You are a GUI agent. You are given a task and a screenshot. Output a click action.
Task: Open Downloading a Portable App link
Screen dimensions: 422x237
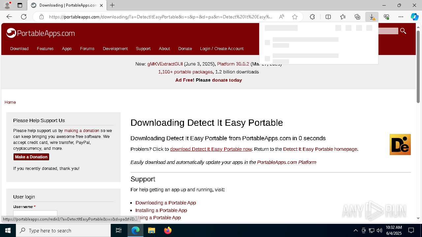point(166,203)
